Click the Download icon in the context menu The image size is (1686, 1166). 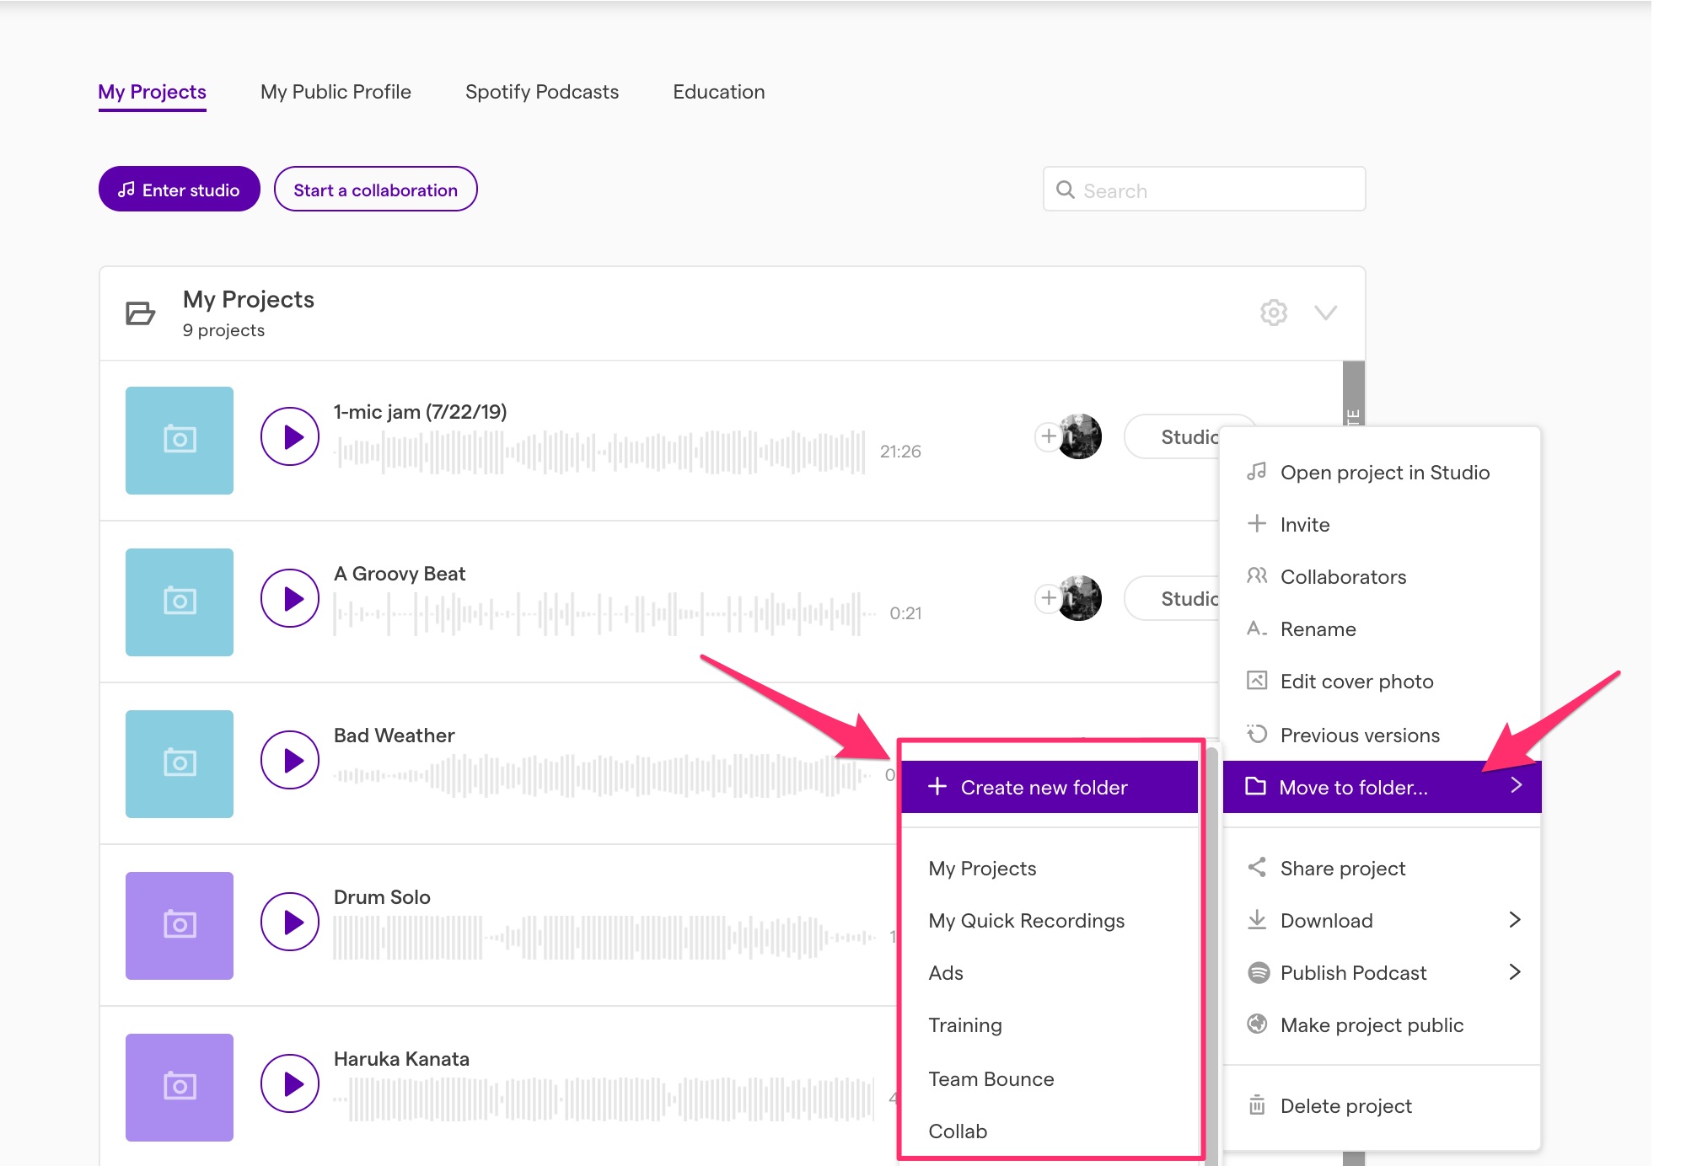(1257, 920)
